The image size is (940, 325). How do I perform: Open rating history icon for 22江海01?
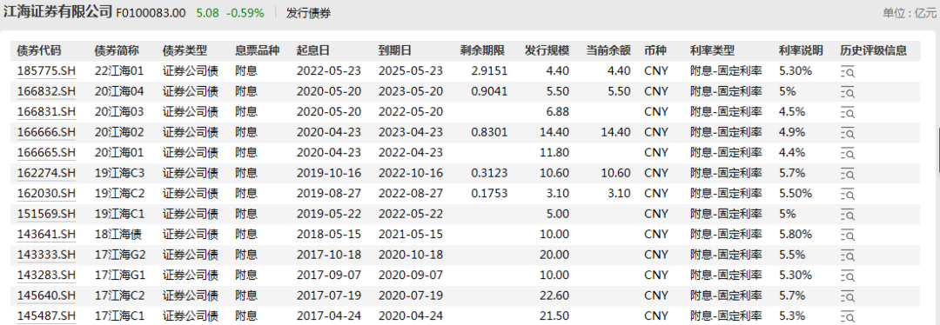(848, 72)
